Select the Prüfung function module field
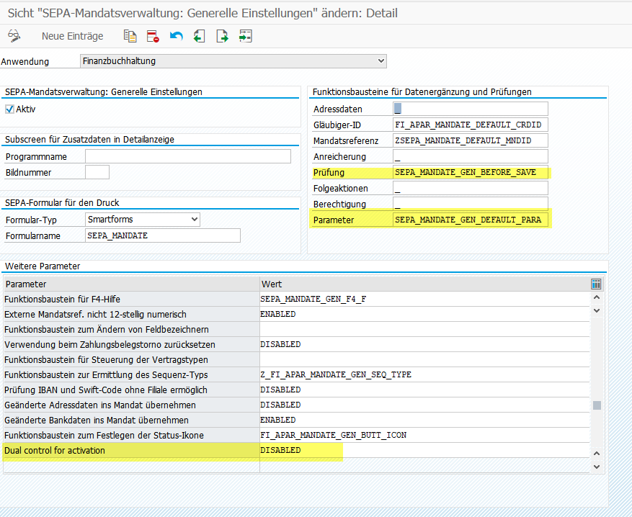The width and height of the screenshot is (632, 517). click(x=470, y=172)
